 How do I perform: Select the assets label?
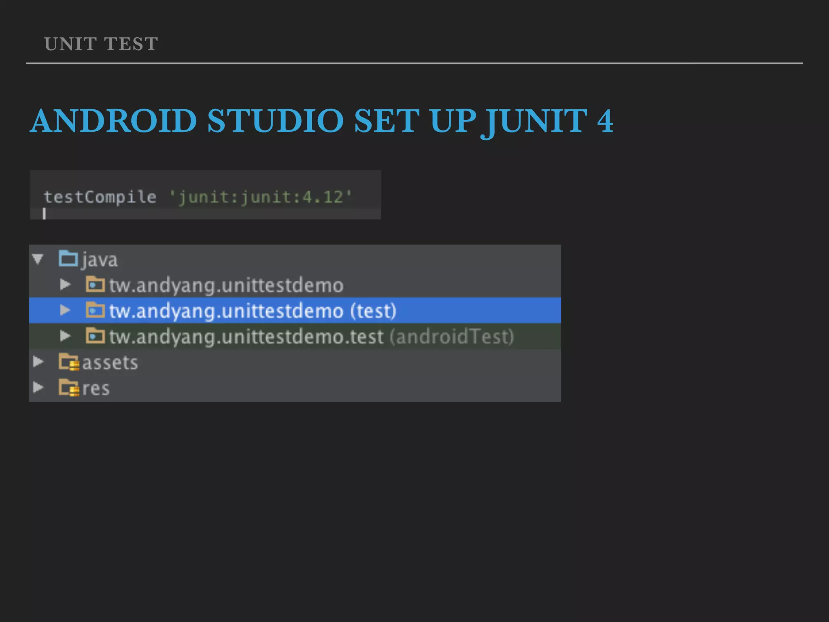pyautogui.click(x=110, y=362)
